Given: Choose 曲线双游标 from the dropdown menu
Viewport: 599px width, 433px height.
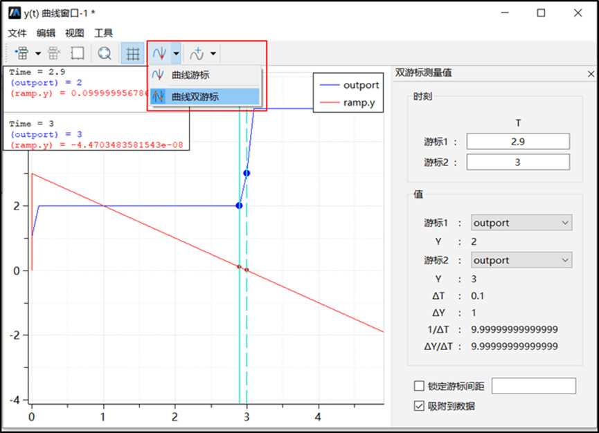Looking at the screenshot, I should click(205, 97).
